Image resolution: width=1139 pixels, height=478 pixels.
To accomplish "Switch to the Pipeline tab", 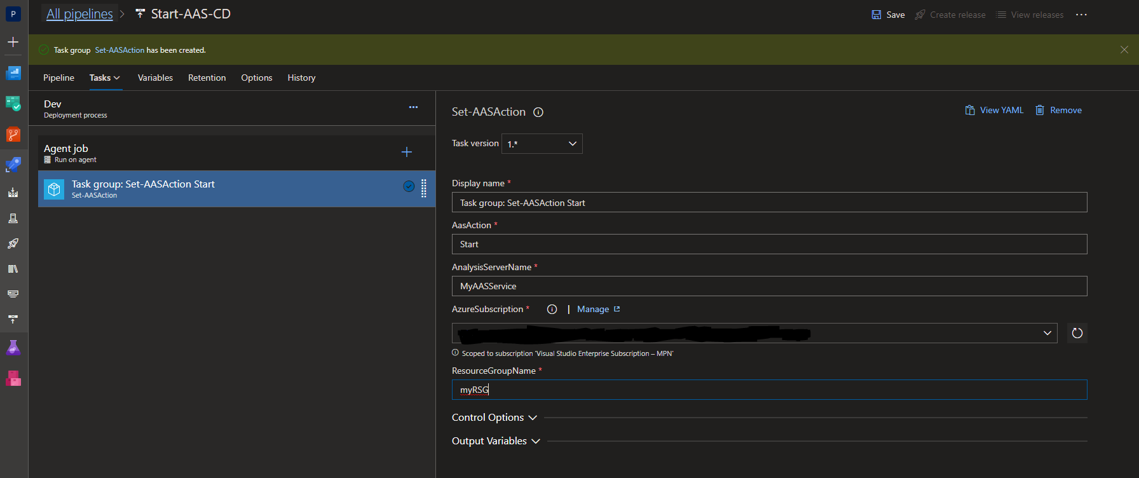I will point(58,78).
